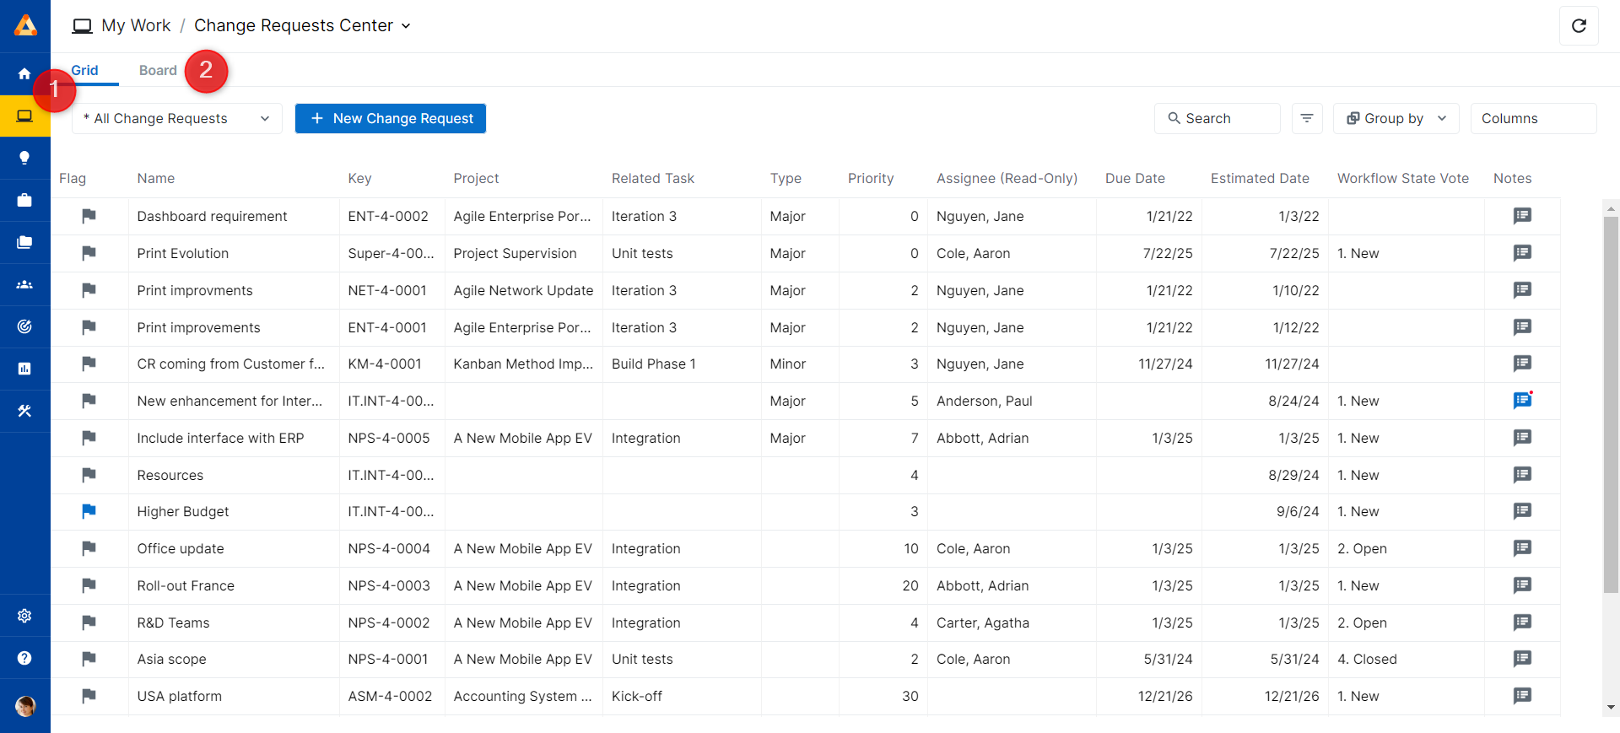Click the New Change Request button
The height and width of the screenshot is (733, 1620).
390,119
